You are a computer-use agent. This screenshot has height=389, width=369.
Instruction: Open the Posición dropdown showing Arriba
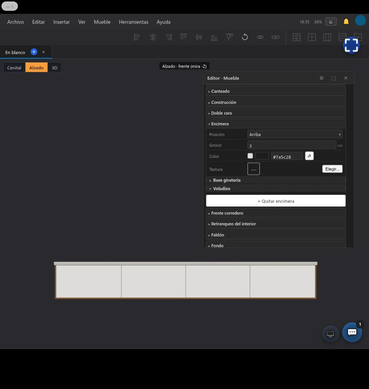(x=295, y=134)
